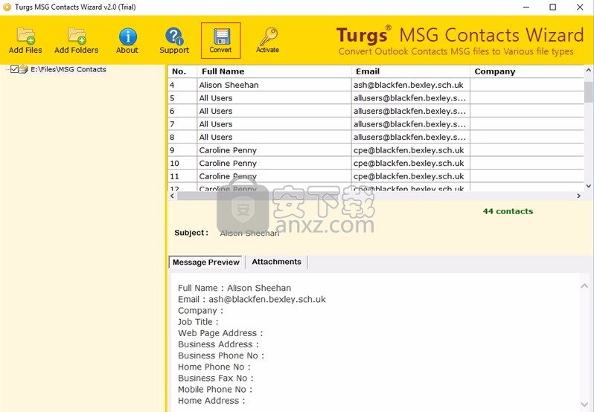This screenshot has width=594, height=412.
Task: Select the All Users row number 8
Action: [376, 138]
